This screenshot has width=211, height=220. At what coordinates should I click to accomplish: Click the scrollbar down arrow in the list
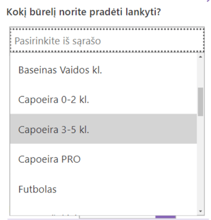(x=200, y=212)
